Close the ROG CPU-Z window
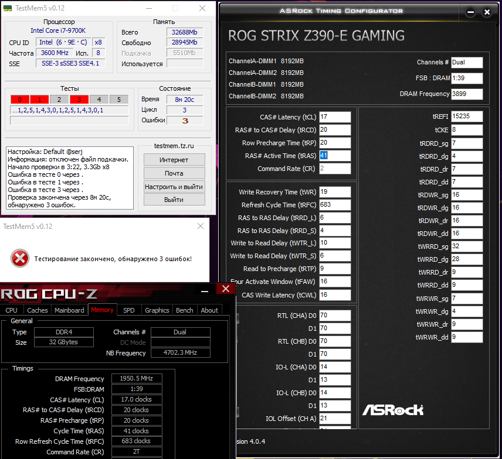Viewport: 502px width, 459px height. pos(226,289)
